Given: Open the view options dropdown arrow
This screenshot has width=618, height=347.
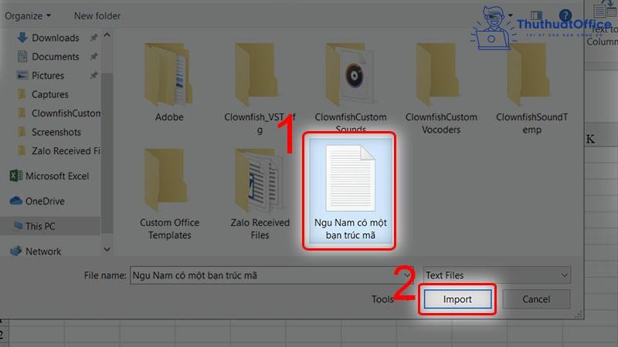Looking at the screenshot, I should coord(511,15).
